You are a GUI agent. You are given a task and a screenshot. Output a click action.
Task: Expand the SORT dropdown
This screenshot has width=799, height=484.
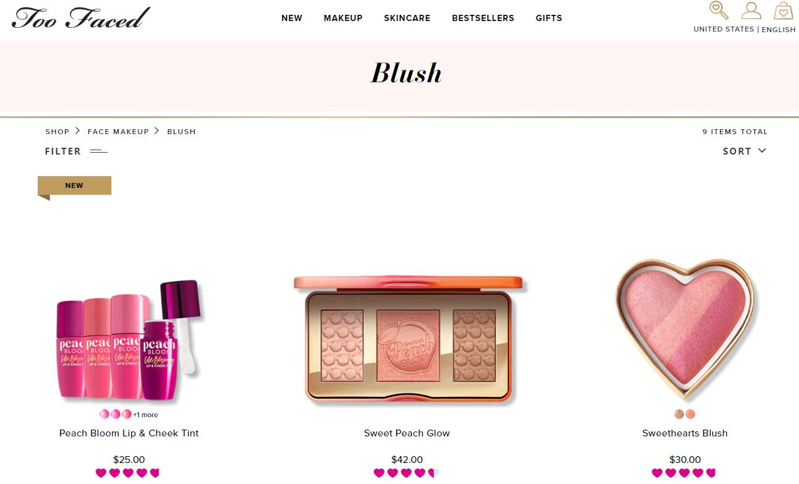[745, 151]
